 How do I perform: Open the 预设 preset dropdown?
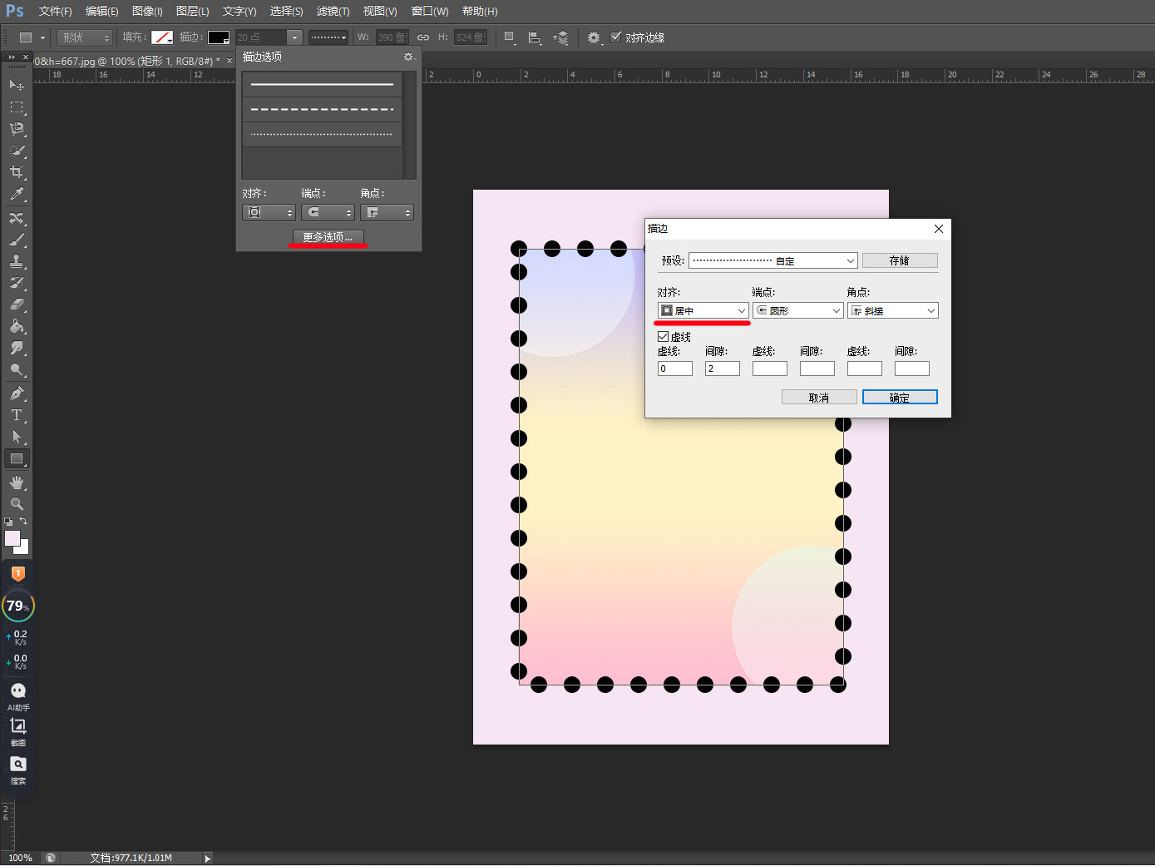click(772, 260)
